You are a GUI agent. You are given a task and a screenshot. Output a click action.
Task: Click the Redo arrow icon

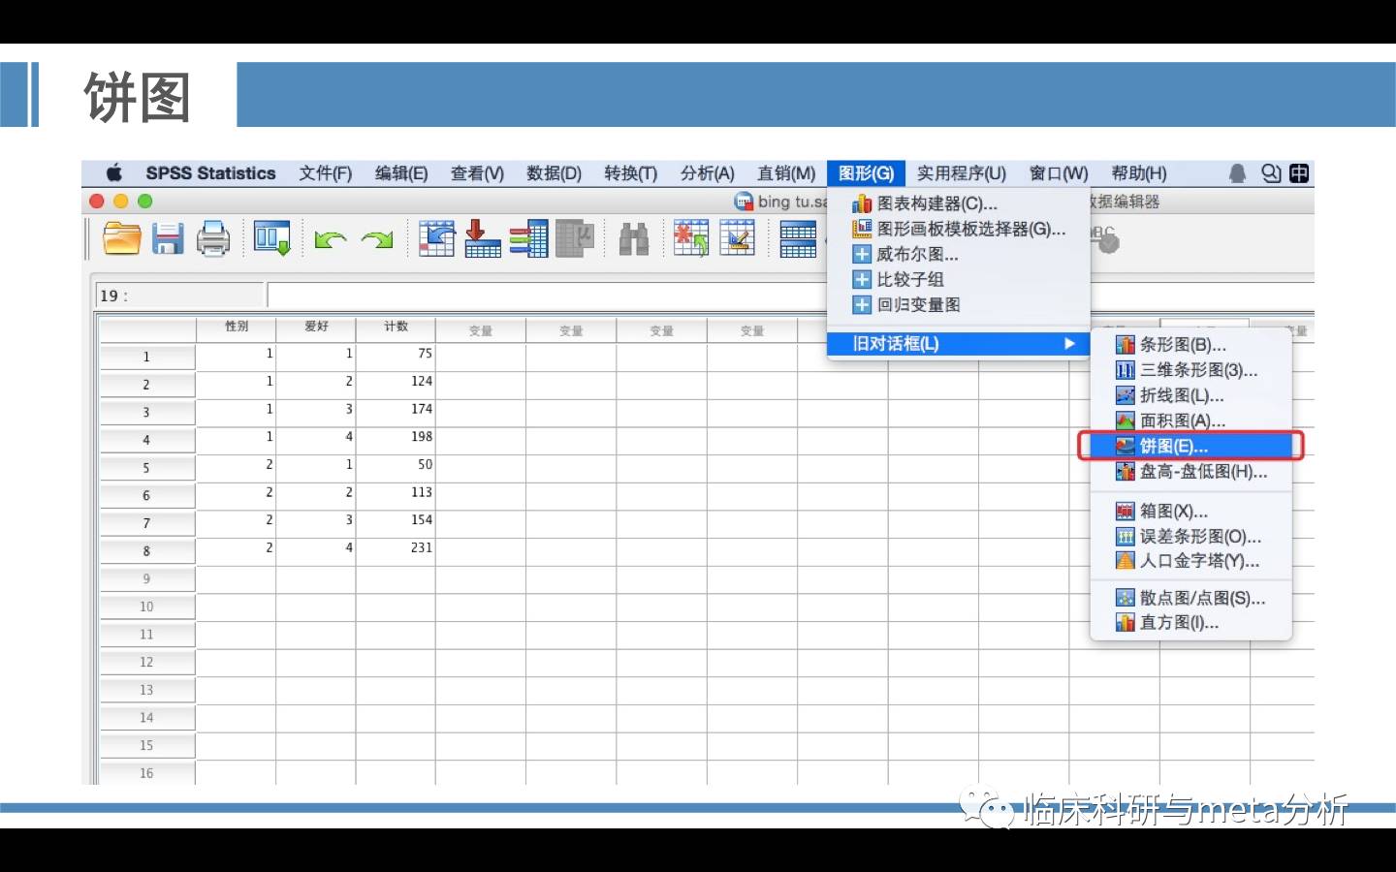377,239
